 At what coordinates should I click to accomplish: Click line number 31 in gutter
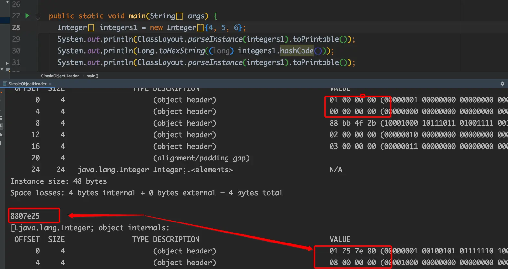[16, 62]
